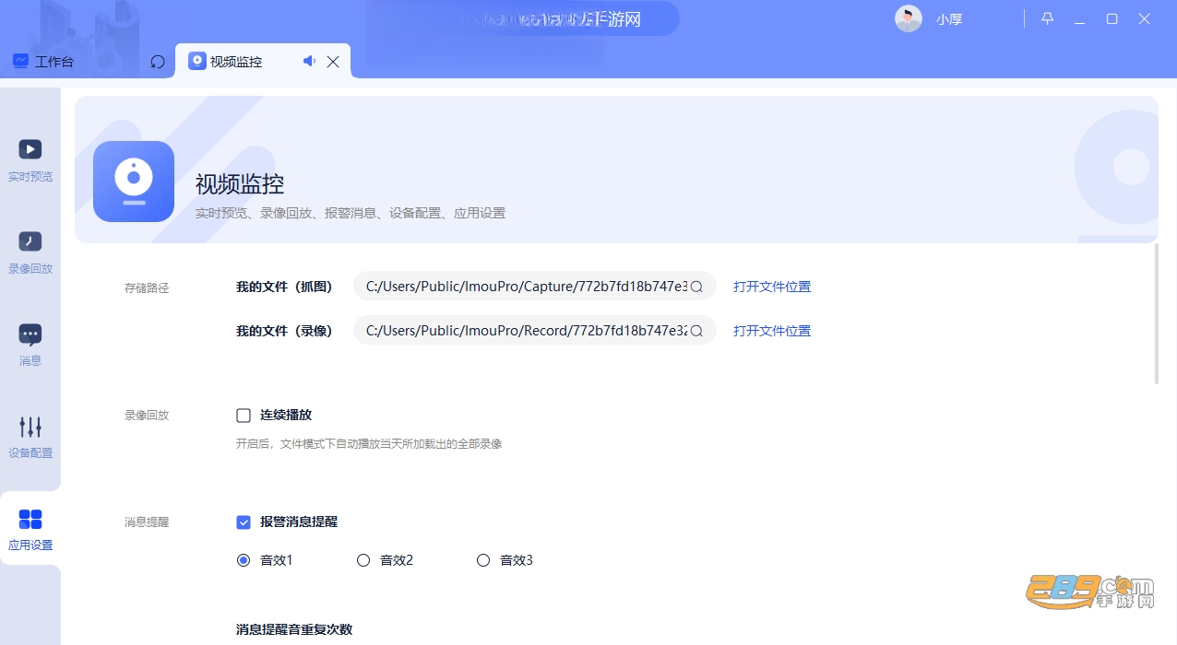Uncheck the 报警消息提醒 checkbox

[x=244, y=522]
